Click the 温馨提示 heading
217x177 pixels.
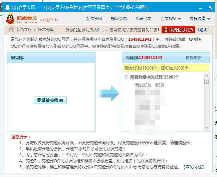[21, 137]
